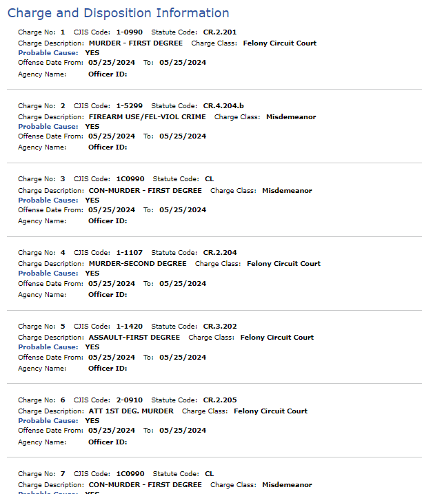Click Misdemeanor charge class in charge 7
The height and width of the screenshot is (494, 422).
tap(287, 484)
